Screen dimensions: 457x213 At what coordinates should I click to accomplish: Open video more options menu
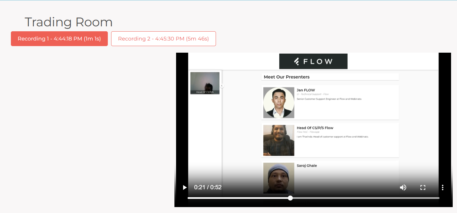click(442, 187)
